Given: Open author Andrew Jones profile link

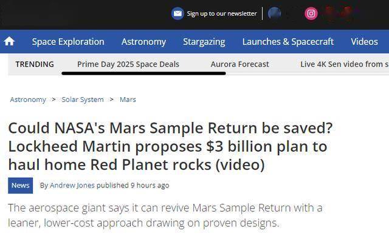Looking at the screenshot, I should point(72,185).
